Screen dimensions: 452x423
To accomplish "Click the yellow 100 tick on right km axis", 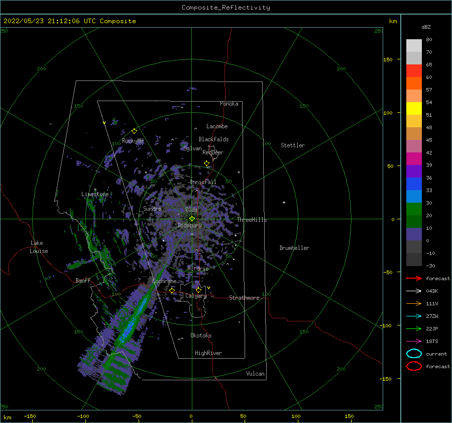I will tap(388, 113).
